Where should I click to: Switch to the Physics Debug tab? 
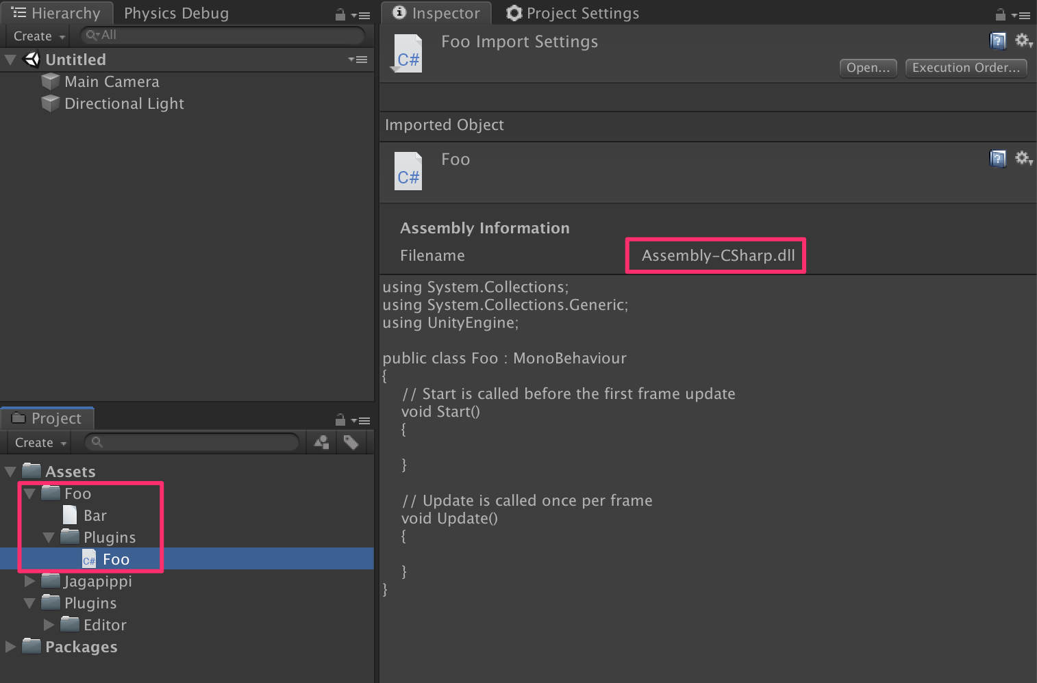pyautogui.click(x=176, y=13)
